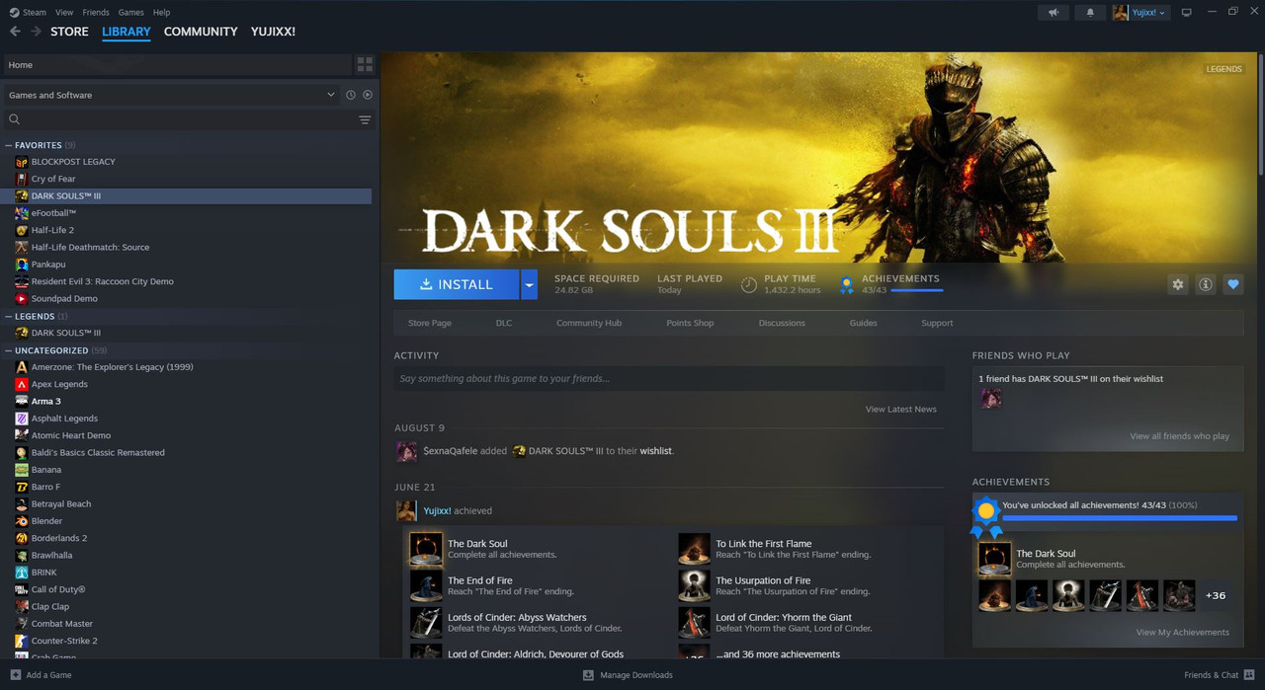Viewport: 1265px width, 690px height.
Task: Open the announcements megaphone icon
Action: tap(1054, 12)
